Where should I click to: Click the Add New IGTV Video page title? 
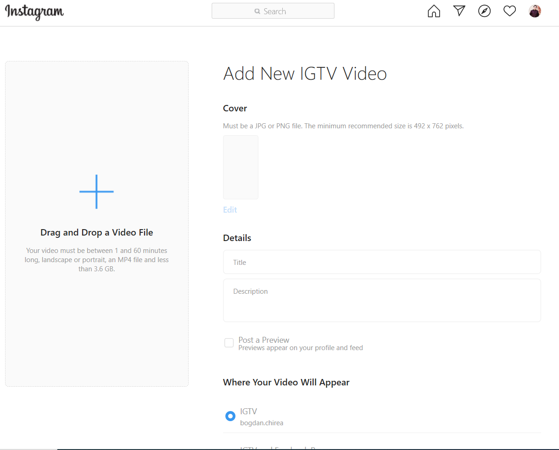[x=305, y=73]
